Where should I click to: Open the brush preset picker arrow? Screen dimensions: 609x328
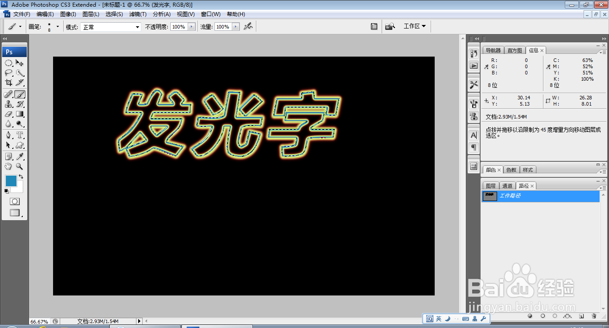point(58,27)
